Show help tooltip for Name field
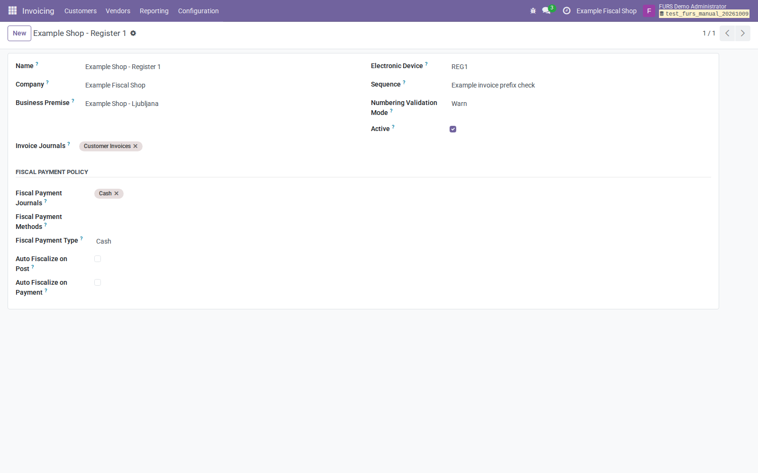This screenshot has height=473, width=758. [37, 64]
